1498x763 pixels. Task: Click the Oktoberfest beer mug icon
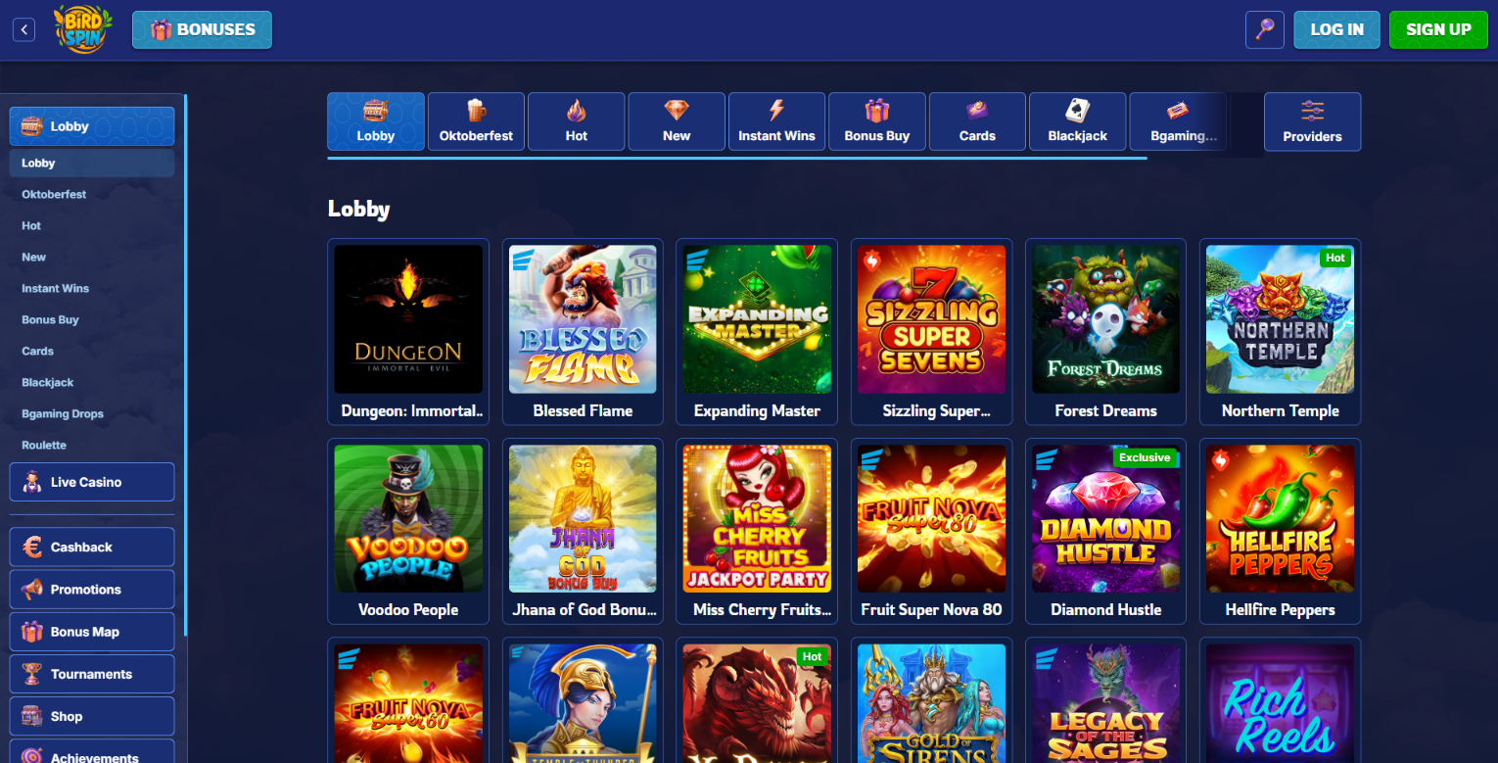click(476, 110)
